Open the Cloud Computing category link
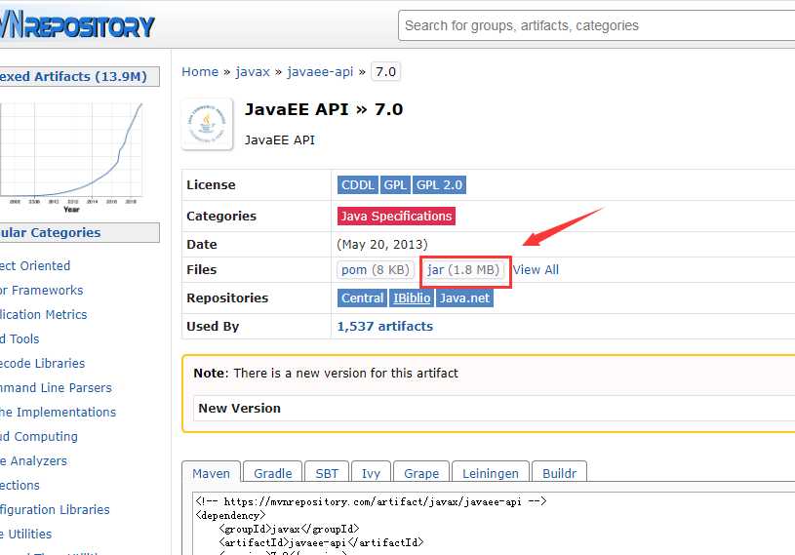The image size is (795, 555). coord(39,436)
